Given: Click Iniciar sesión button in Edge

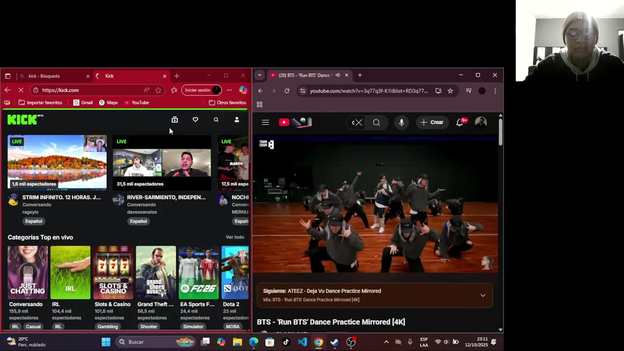Looking at the screenshot, I should tap(202, 90).
